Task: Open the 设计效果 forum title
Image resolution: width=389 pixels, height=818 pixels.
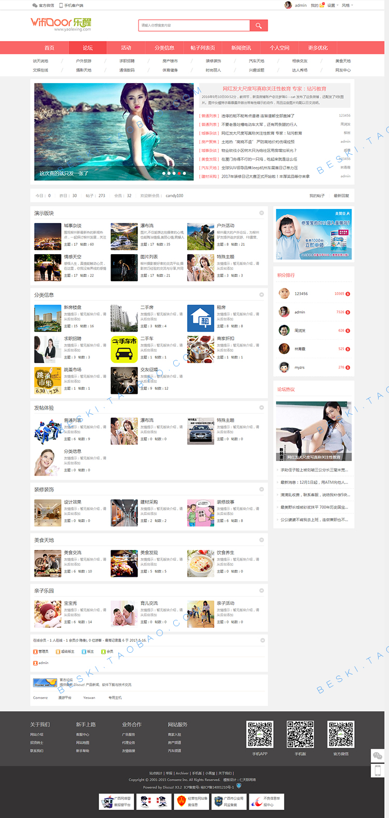Action: 73,502
